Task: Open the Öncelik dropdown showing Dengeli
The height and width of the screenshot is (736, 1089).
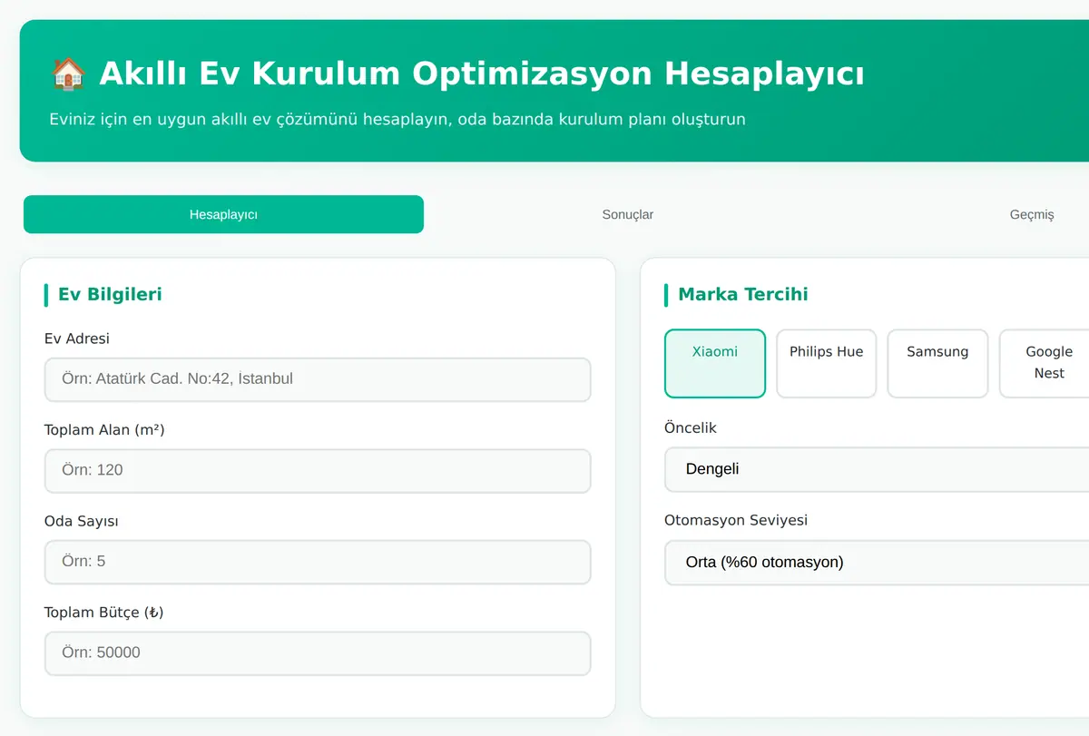Action: (x=877, y=469)
